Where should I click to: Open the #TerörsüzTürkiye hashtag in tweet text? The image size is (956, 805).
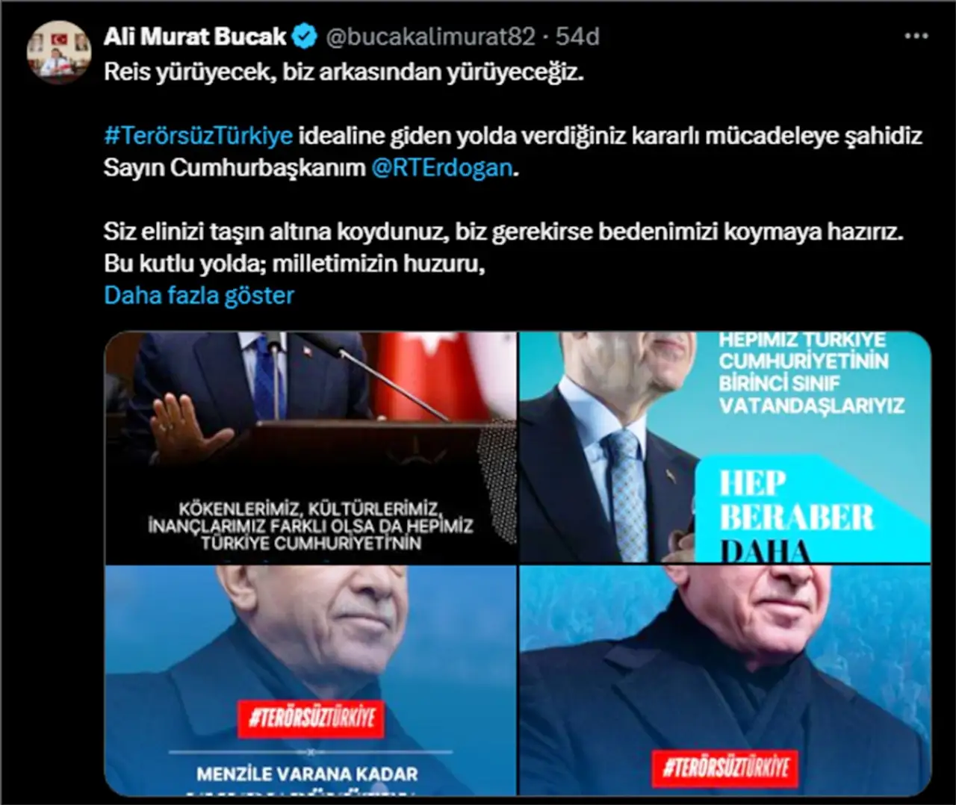199,136
